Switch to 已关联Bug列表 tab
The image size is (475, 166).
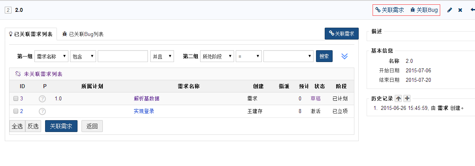pyautogui.click(x=83, y=34)
